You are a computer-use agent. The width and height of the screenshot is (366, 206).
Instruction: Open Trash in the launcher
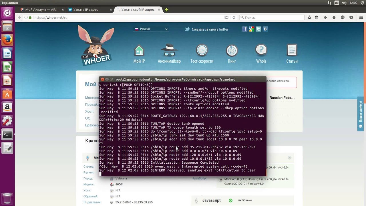(x=7, y=198)
